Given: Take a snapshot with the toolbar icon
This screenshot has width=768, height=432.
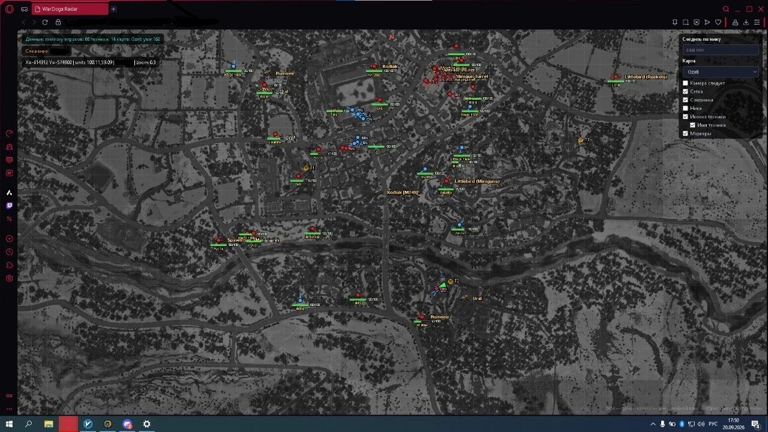Looking at the screenshot, I should coord(686,22).
